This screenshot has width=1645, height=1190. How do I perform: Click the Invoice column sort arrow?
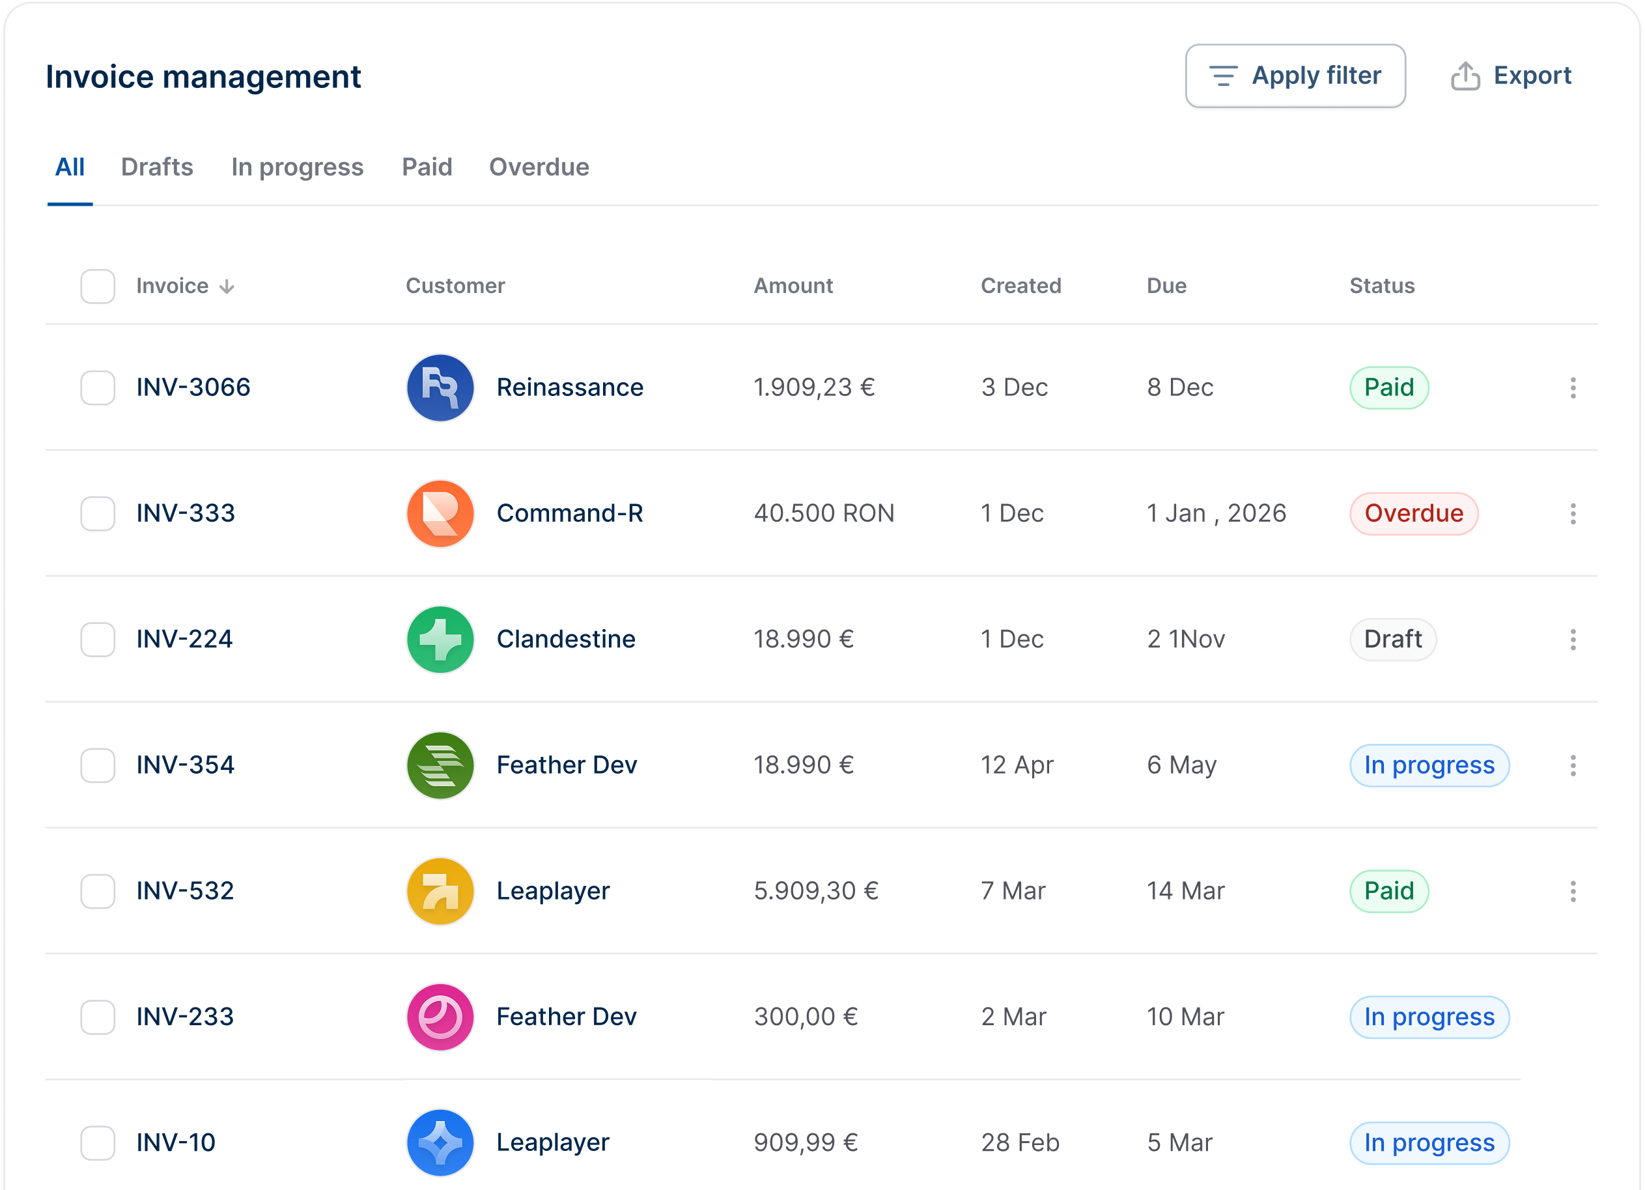[x=227, y=287]
